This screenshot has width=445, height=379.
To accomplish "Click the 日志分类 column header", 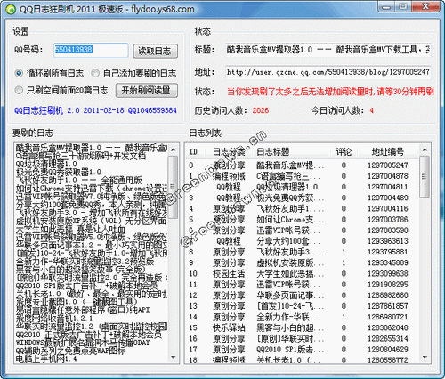I will 229,152.
